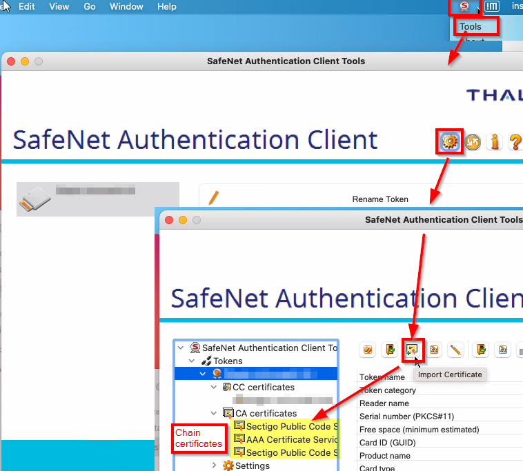Open the Go menu
Image resolution: width=523 pixels, height=471 pixels.
[90, 6]
